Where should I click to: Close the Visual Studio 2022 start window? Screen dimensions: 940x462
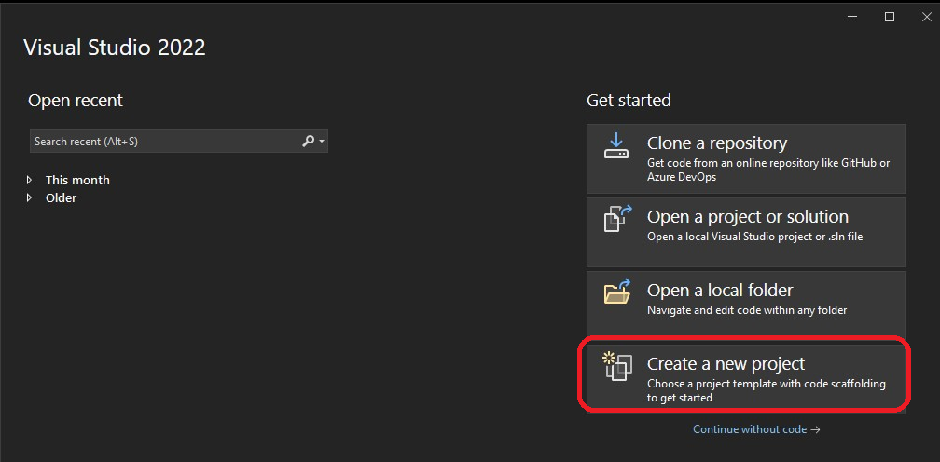pyautogui.click(x=926, y=17)
